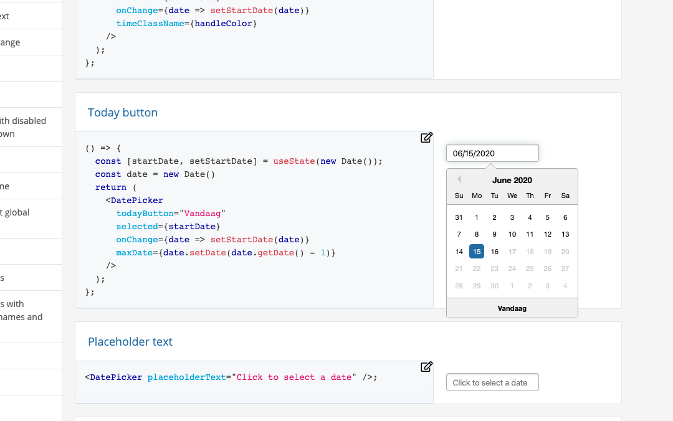Select June 8 in the calendar
Screen dimensions: 673x421
click(x=477, y=234)
